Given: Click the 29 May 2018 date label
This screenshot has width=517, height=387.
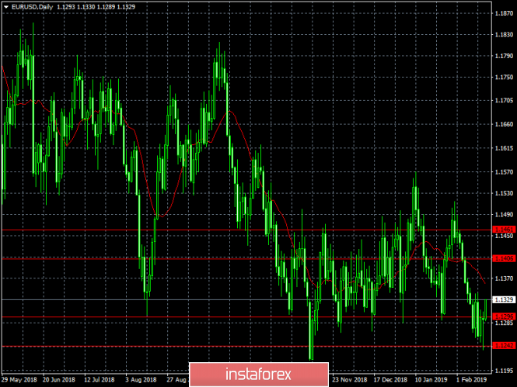Looking at the screenshot, I should click(21, 381).
